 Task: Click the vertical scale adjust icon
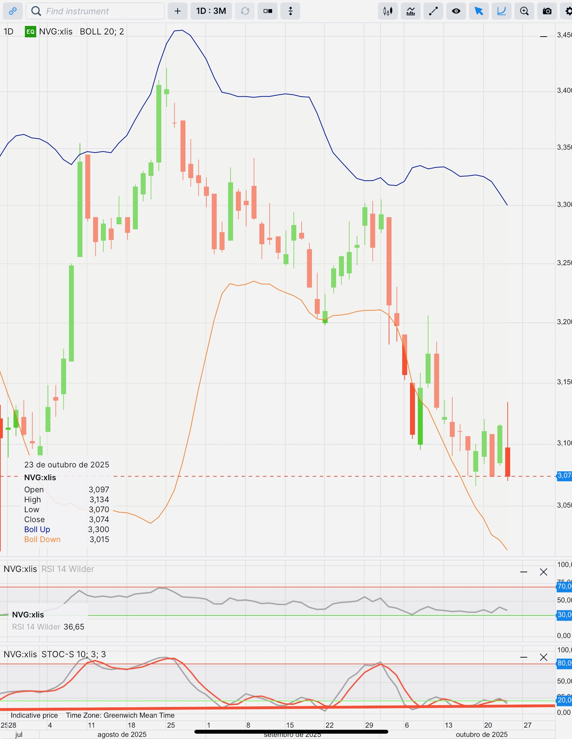tap(290, 11)
